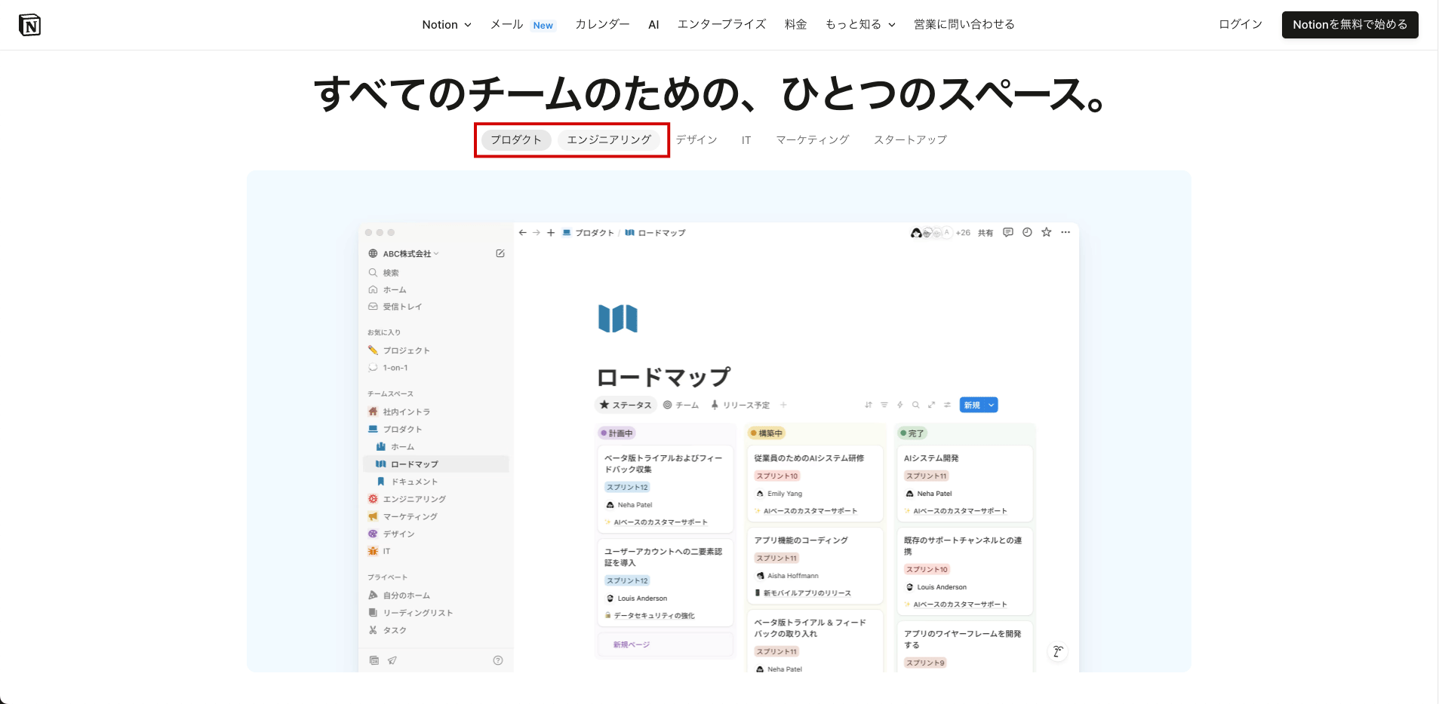Switch to the リリース予定 view tab

click(740, 406)
